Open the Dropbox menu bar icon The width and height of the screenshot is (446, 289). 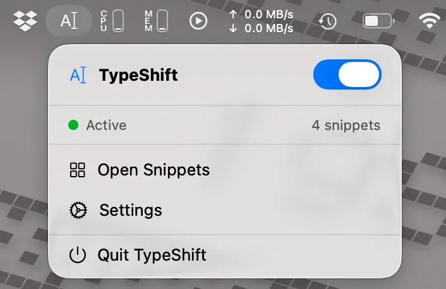[x=25, y=21]
